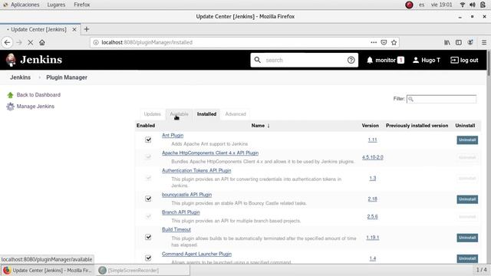Click the red recording indicator in system tray
491x276 pixels.
409,5
